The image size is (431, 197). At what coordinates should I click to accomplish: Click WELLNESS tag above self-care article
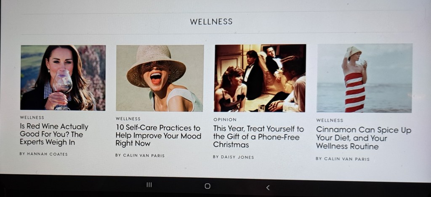coord(128,119)
